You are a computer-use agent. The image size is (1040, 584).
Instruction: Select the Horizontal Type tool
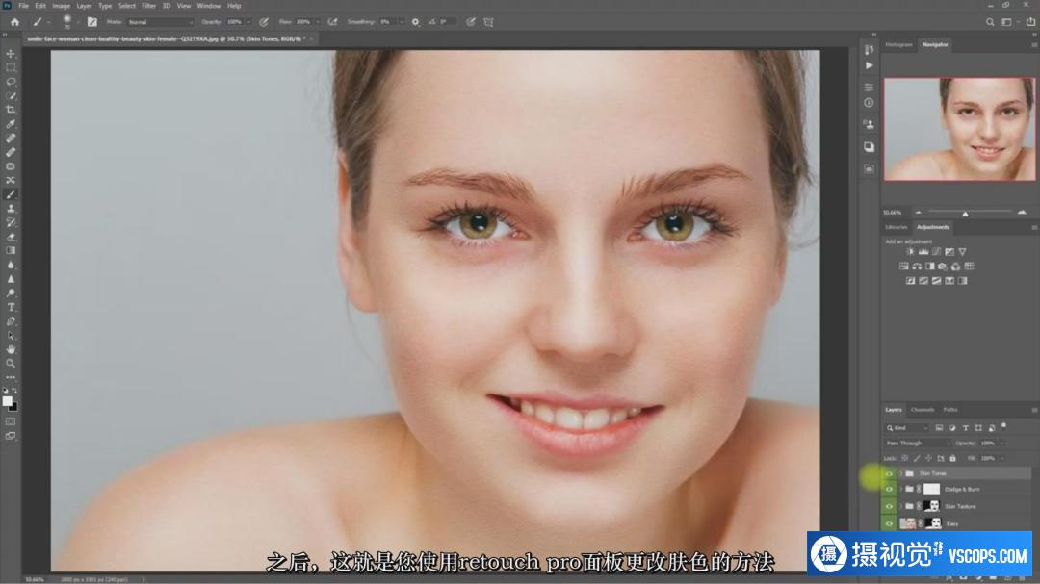click(x=11, y=307)
